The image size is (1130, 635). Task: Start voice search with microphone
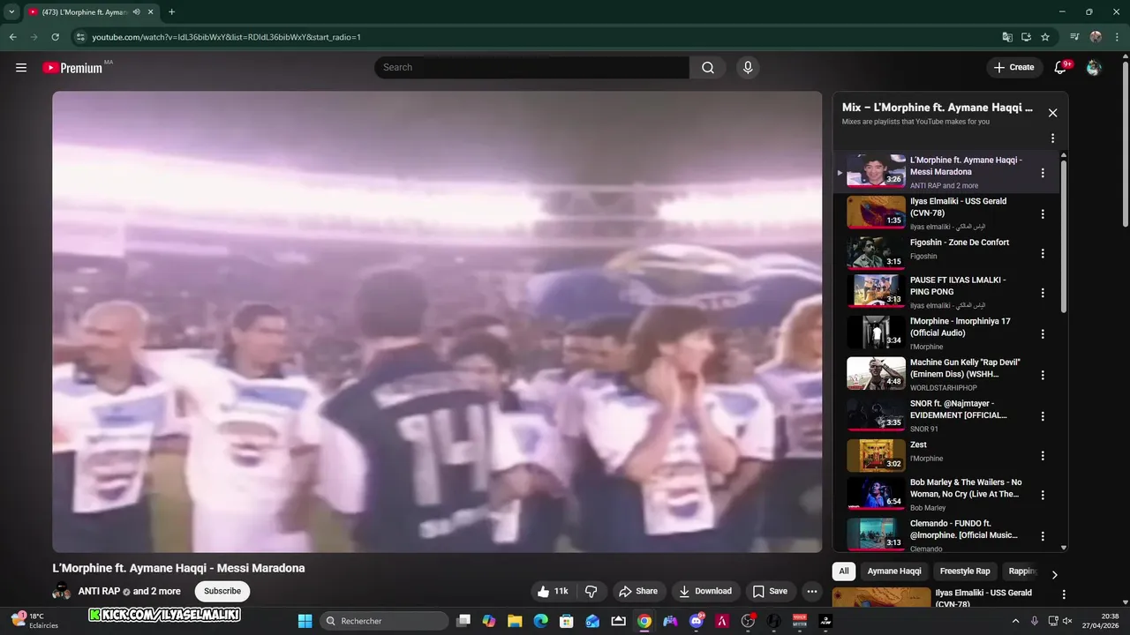pyautogui.click(x=748, y=67)
